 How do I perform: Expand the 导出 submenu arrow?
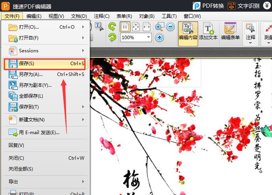[x=83, y=181]
